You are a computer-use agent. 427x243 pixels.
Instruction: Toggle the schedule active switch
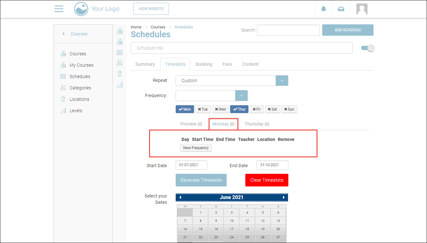click(x=367, y=48)
